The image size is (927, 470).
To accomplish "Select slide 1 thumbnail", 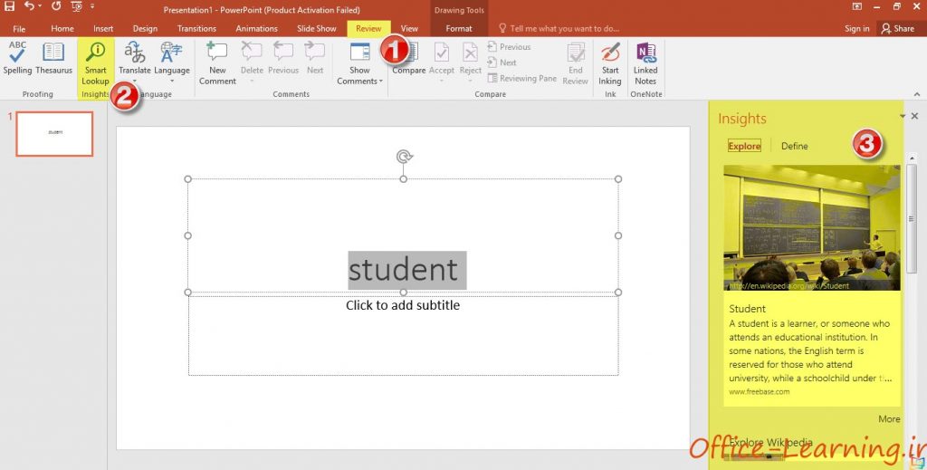I will click(54, 134).
